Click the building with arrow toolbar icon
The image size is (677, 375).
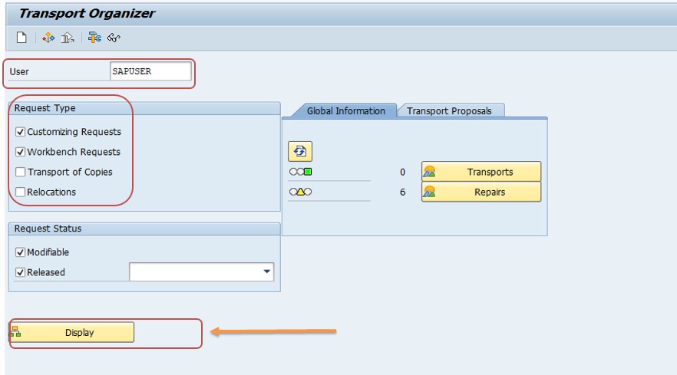[68, 38]
